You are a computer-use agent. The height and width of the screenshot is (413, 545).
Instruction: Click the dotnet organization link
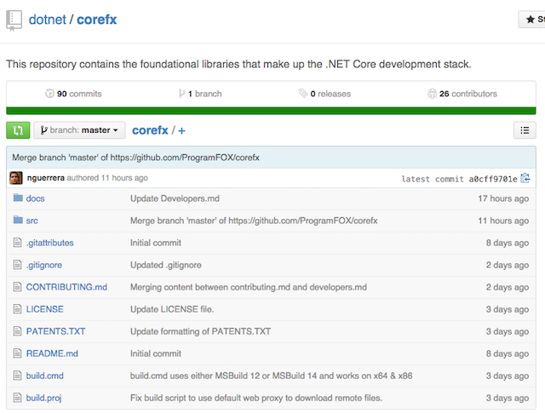coord(46,20)
